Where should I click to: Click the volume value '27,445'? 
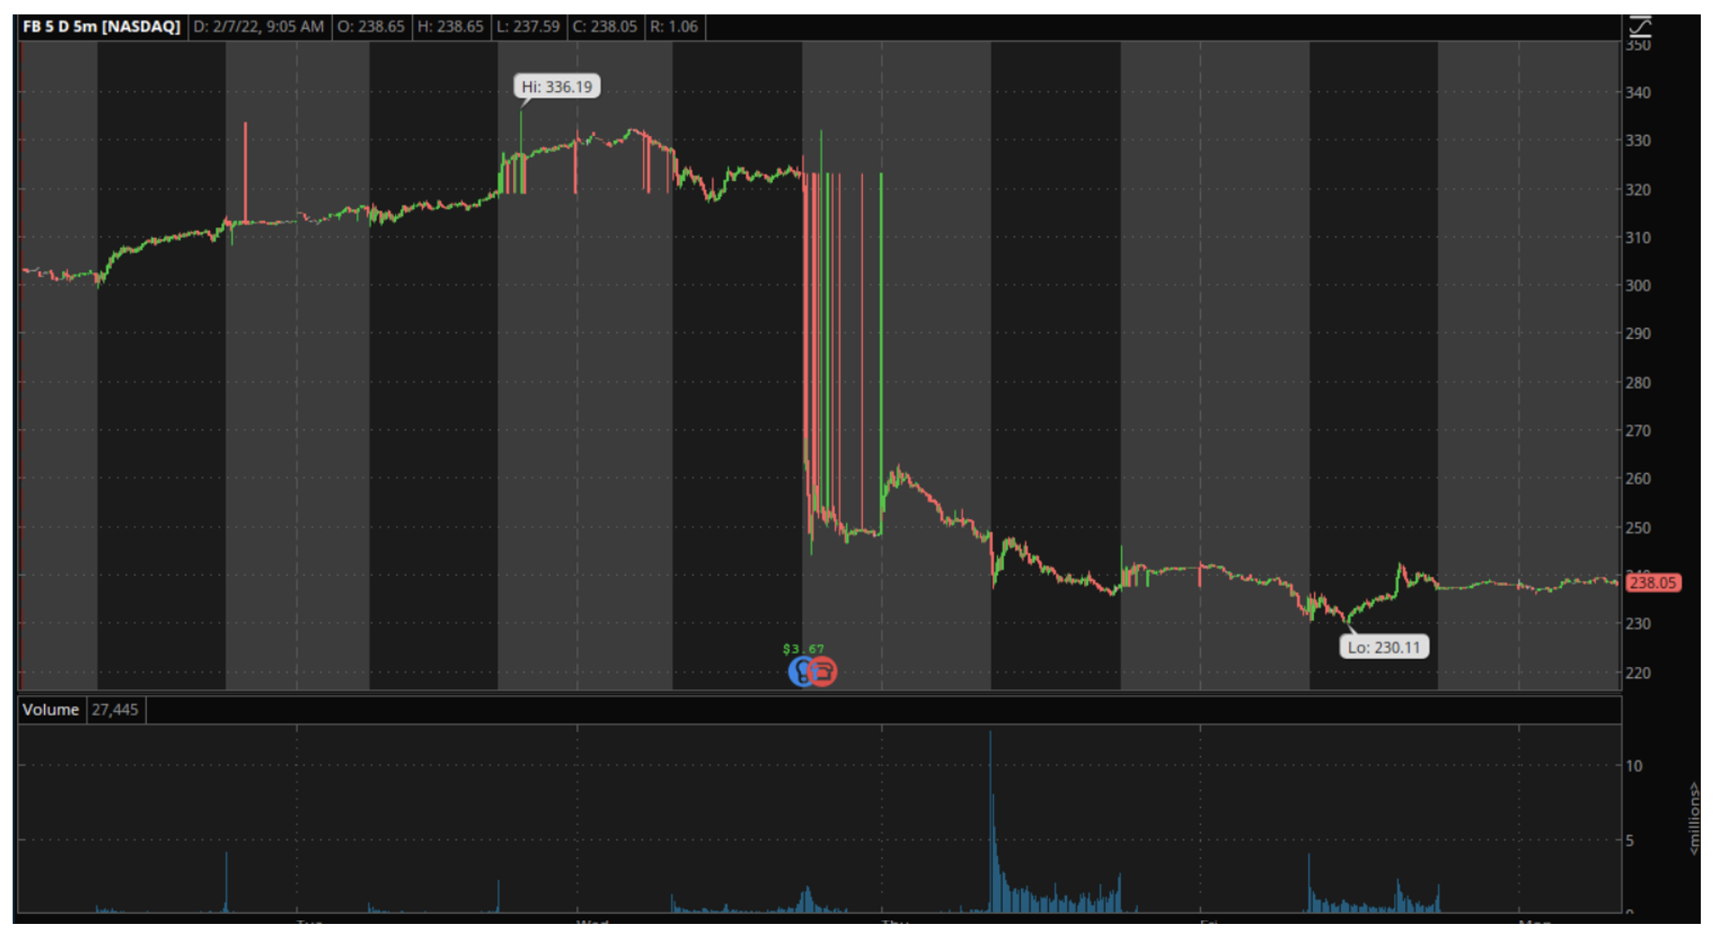coord(115,710)
